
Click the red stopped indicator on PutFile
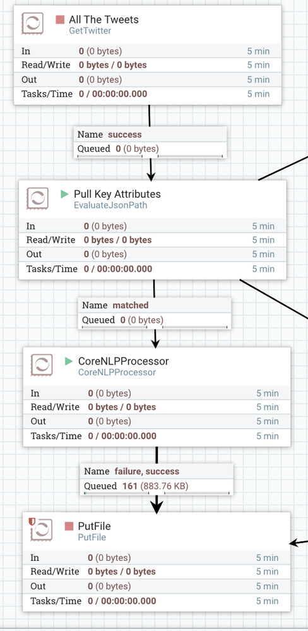coord(69,526)
